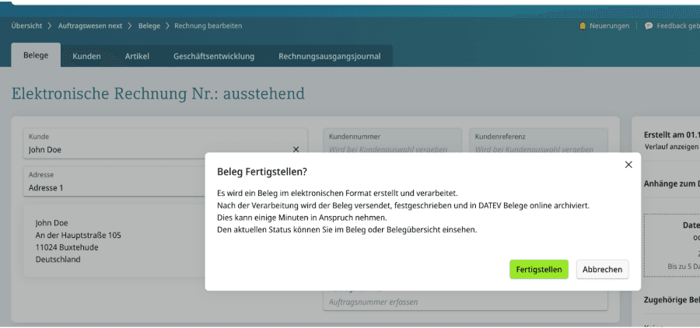Switch to the Kunden tab
Image resolution: width=700 pixels, height=328 pixels.
(x=86, y=56)
